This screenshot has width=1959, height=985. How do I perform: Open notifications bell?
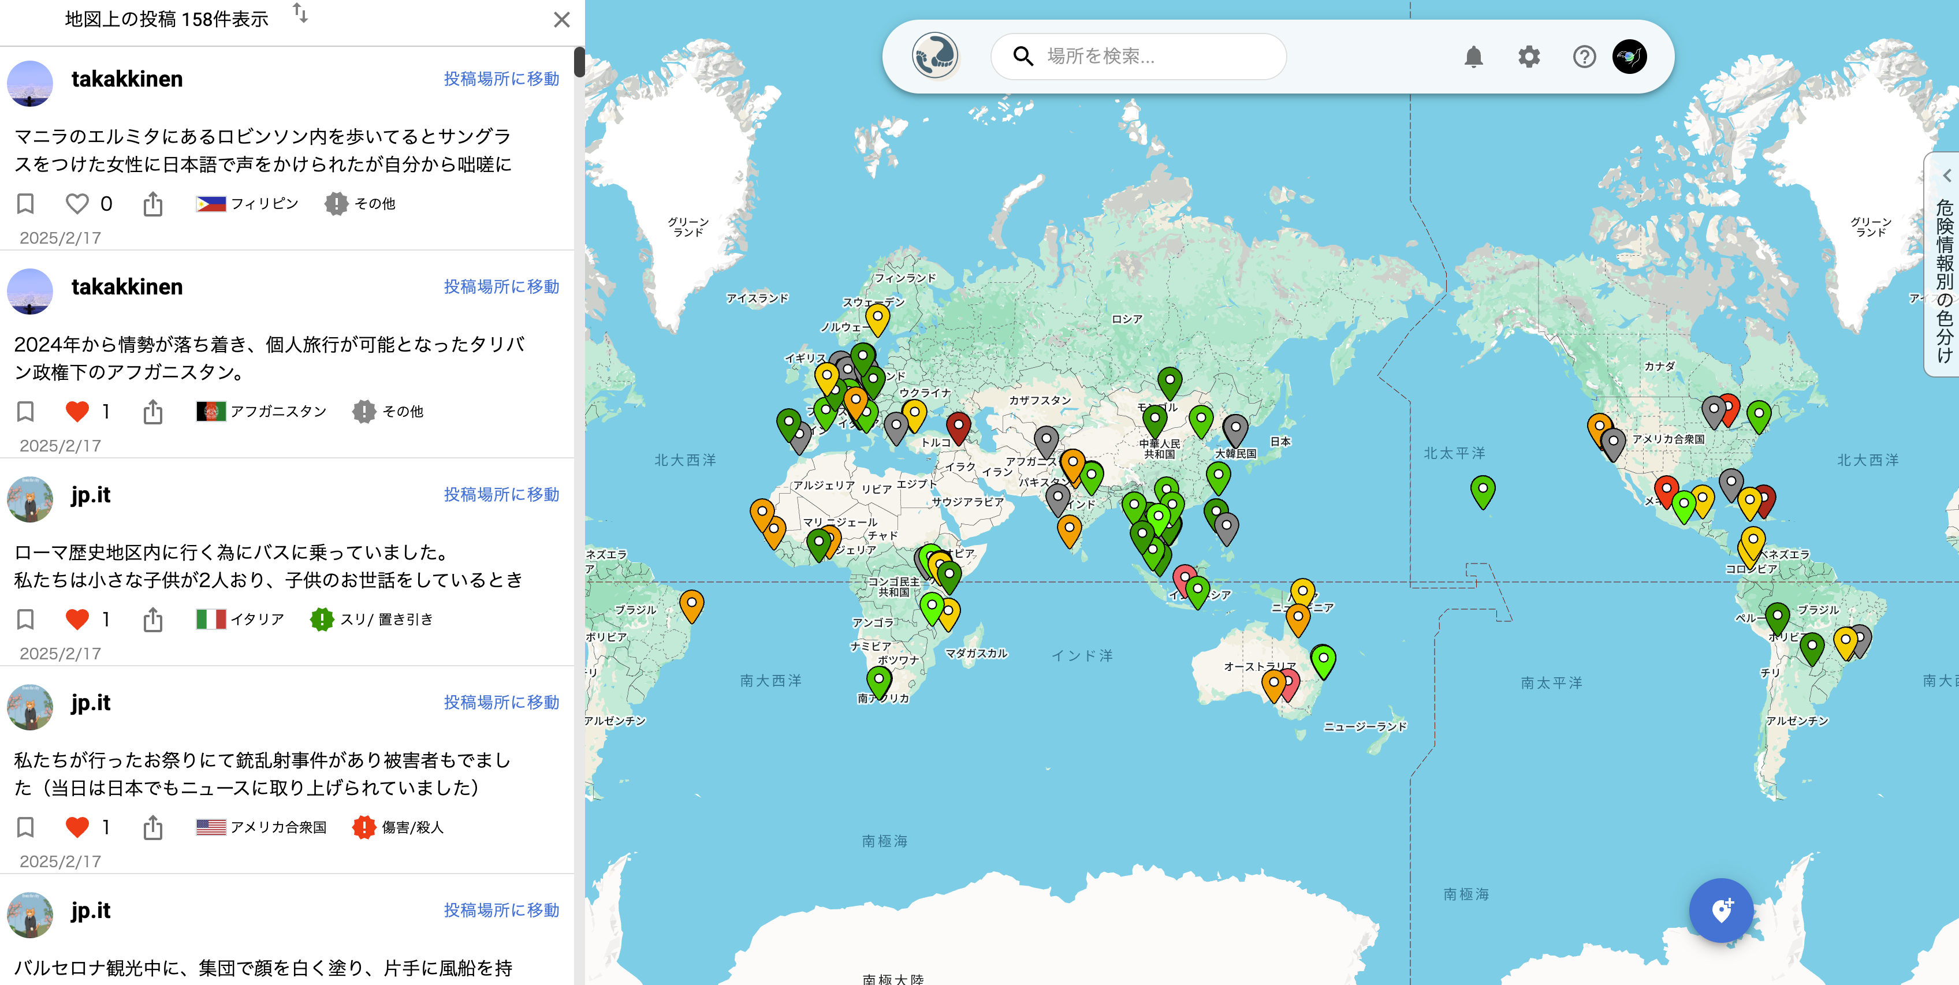coord(1473,57)
